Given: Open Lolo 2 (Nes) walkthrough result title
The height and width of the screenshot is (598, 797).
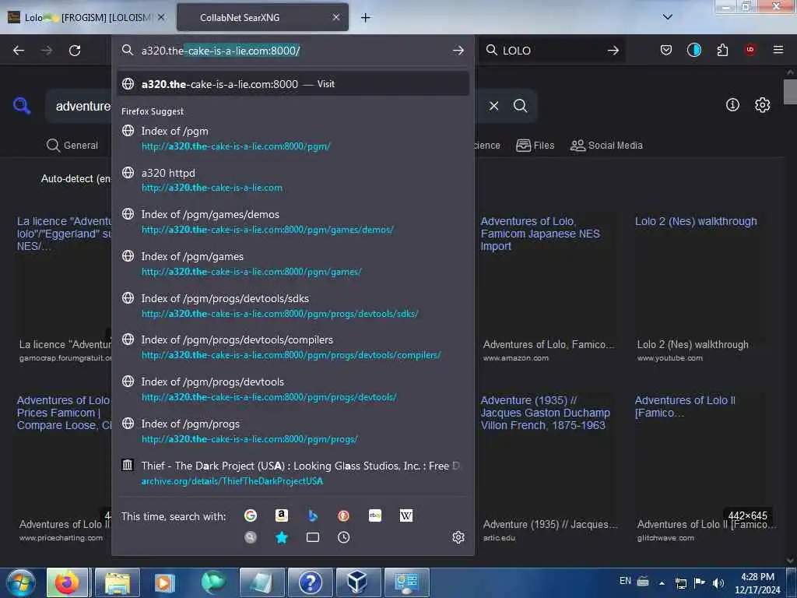Looking at the screenshot, I should (x=696, y=221).
